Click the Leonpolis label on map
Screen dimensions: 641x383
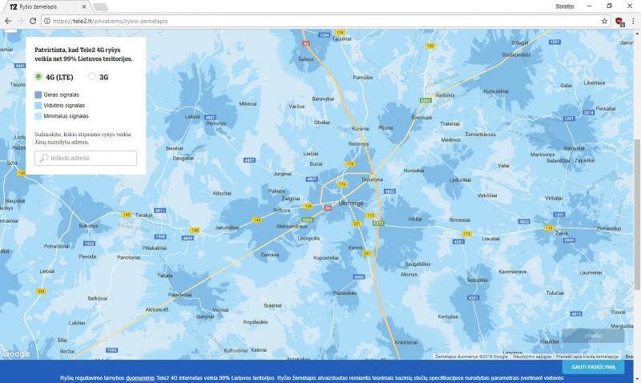click(308, 238)
